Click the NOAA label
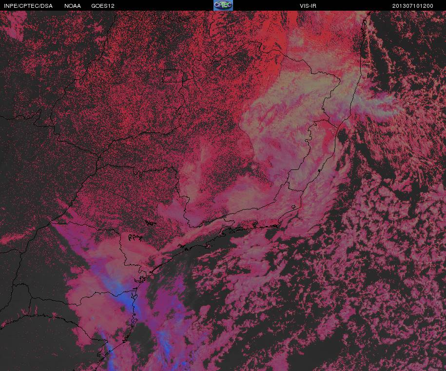446x371 pixels. (73, 6)
